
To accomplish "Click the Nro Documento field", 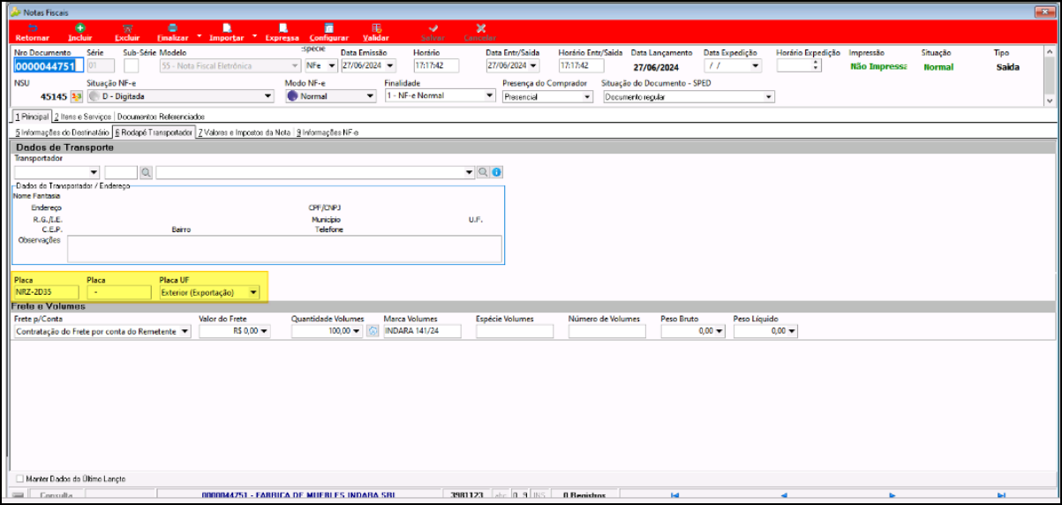I will pyautogui.click(x=49, y=65).
